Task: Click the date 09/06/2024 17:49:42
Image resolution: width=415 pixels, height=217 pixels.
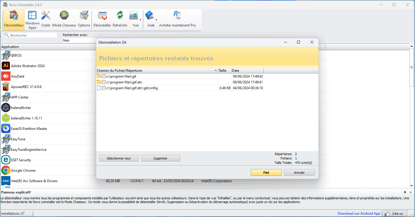Action: (x=248, y=76)
